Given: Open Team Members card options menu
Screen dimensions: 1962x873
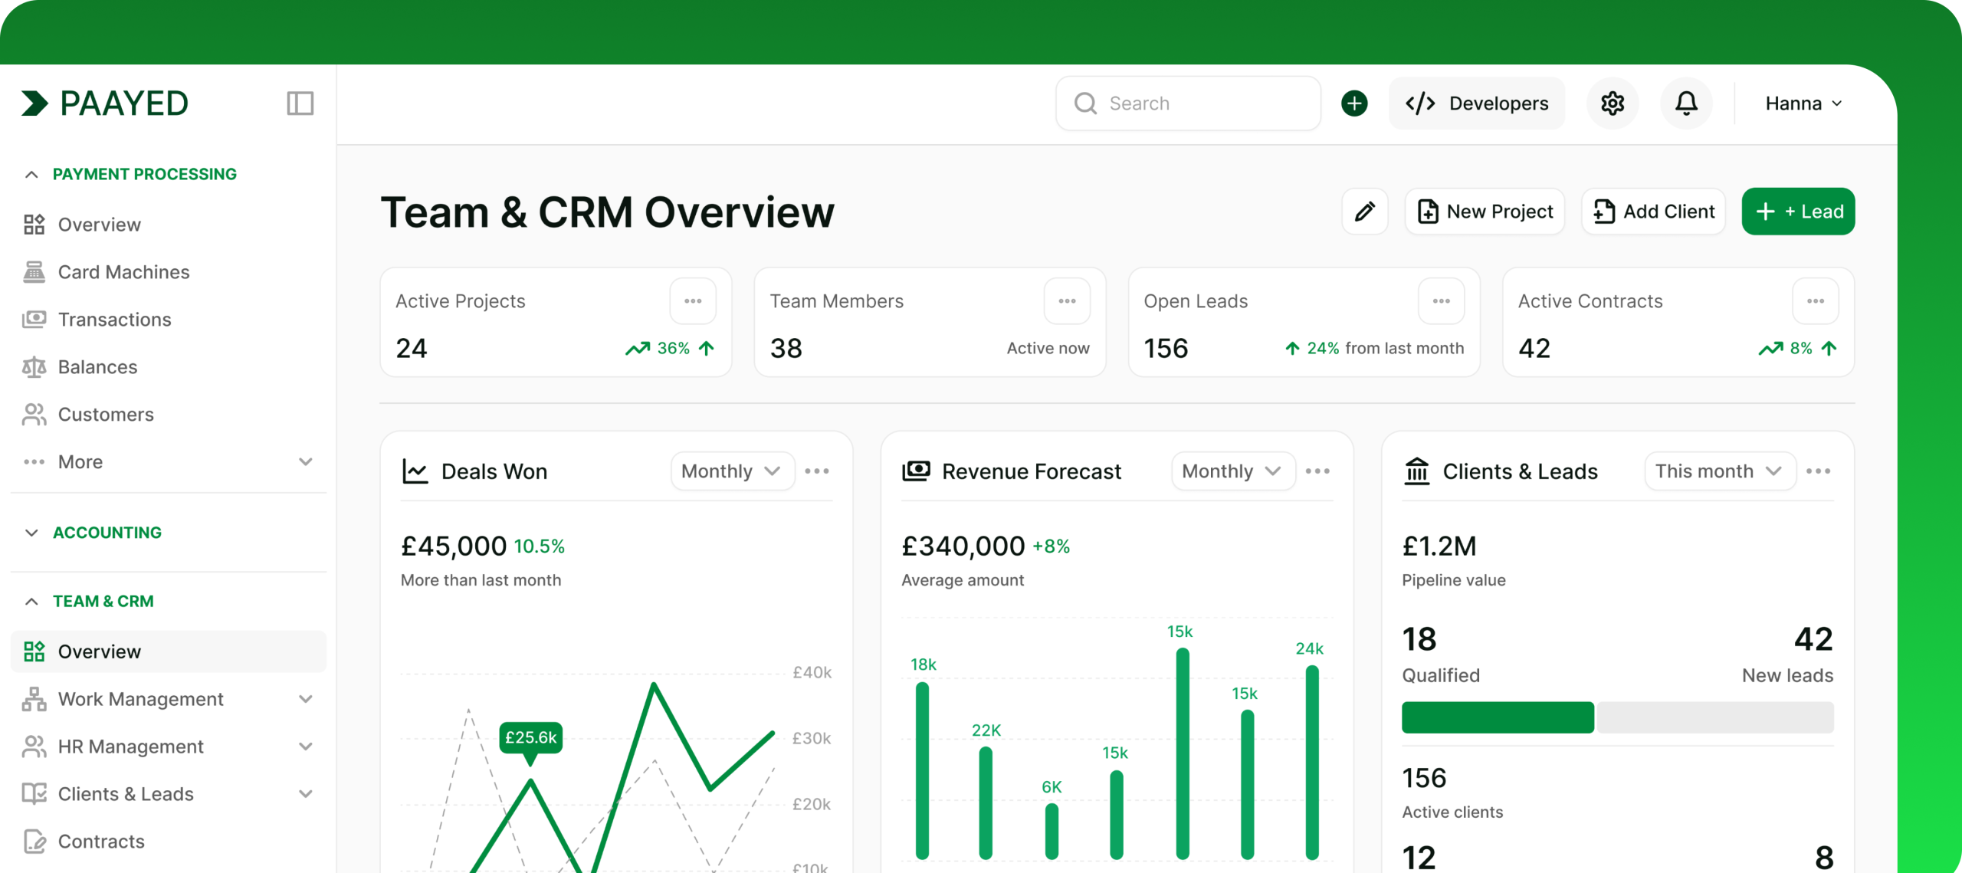Looking at the screenshot, I should point(1067,301).
